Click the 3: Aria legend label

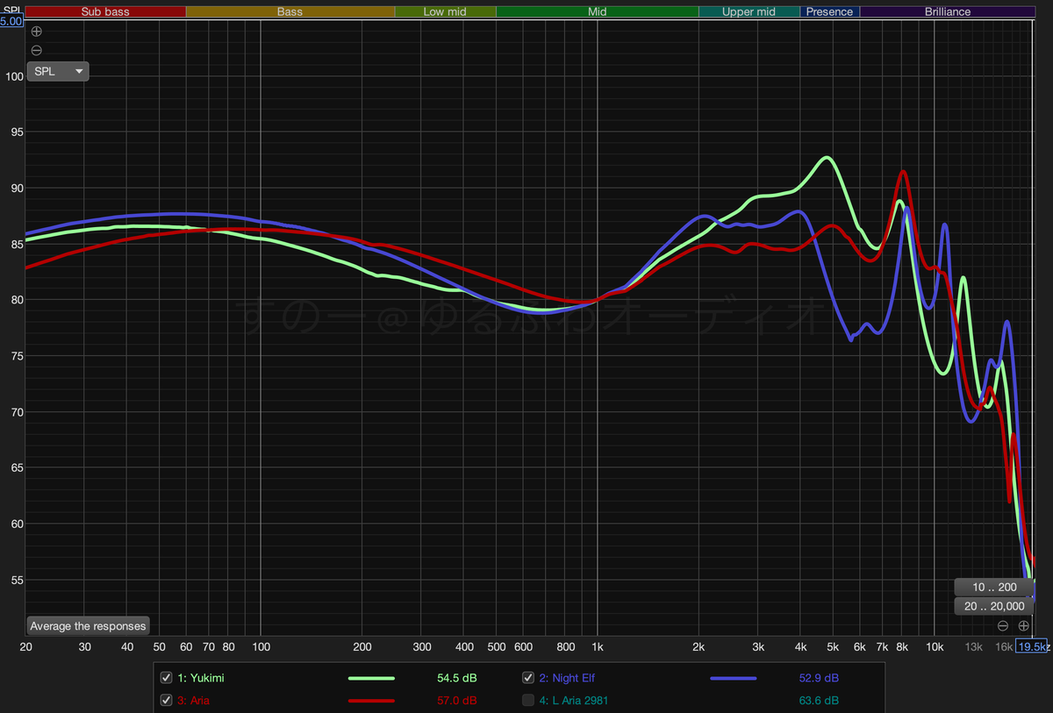point(193,700)
